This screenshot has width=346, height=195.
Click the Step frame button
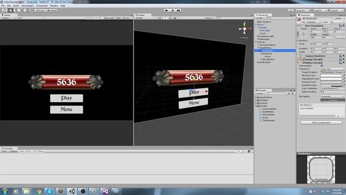[x=178, y=10]
